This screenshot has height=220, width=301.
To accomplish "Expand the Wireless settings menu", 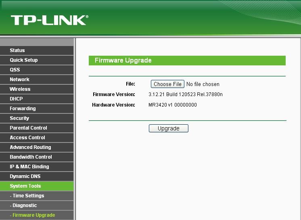I will [20, 89].
